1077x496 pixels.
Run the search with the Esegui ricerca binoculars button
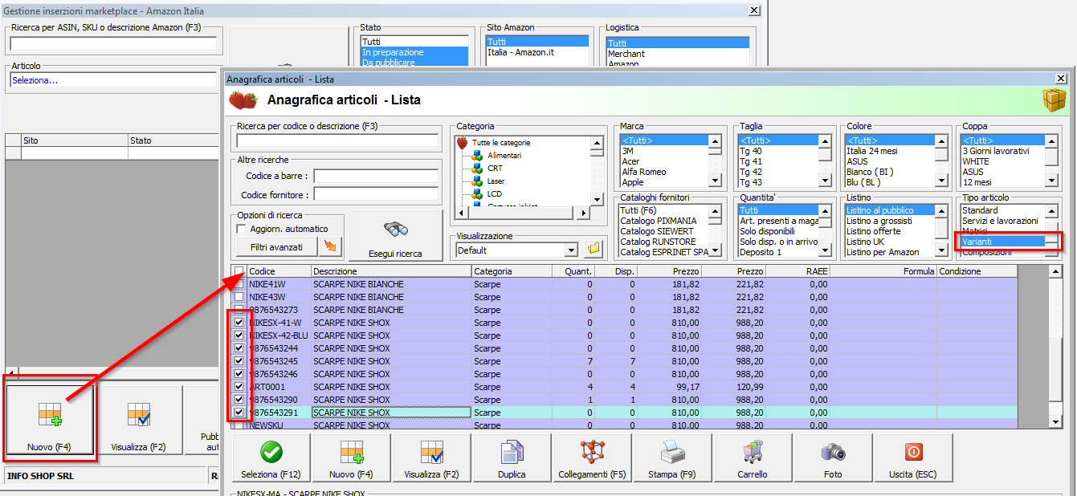394,235
